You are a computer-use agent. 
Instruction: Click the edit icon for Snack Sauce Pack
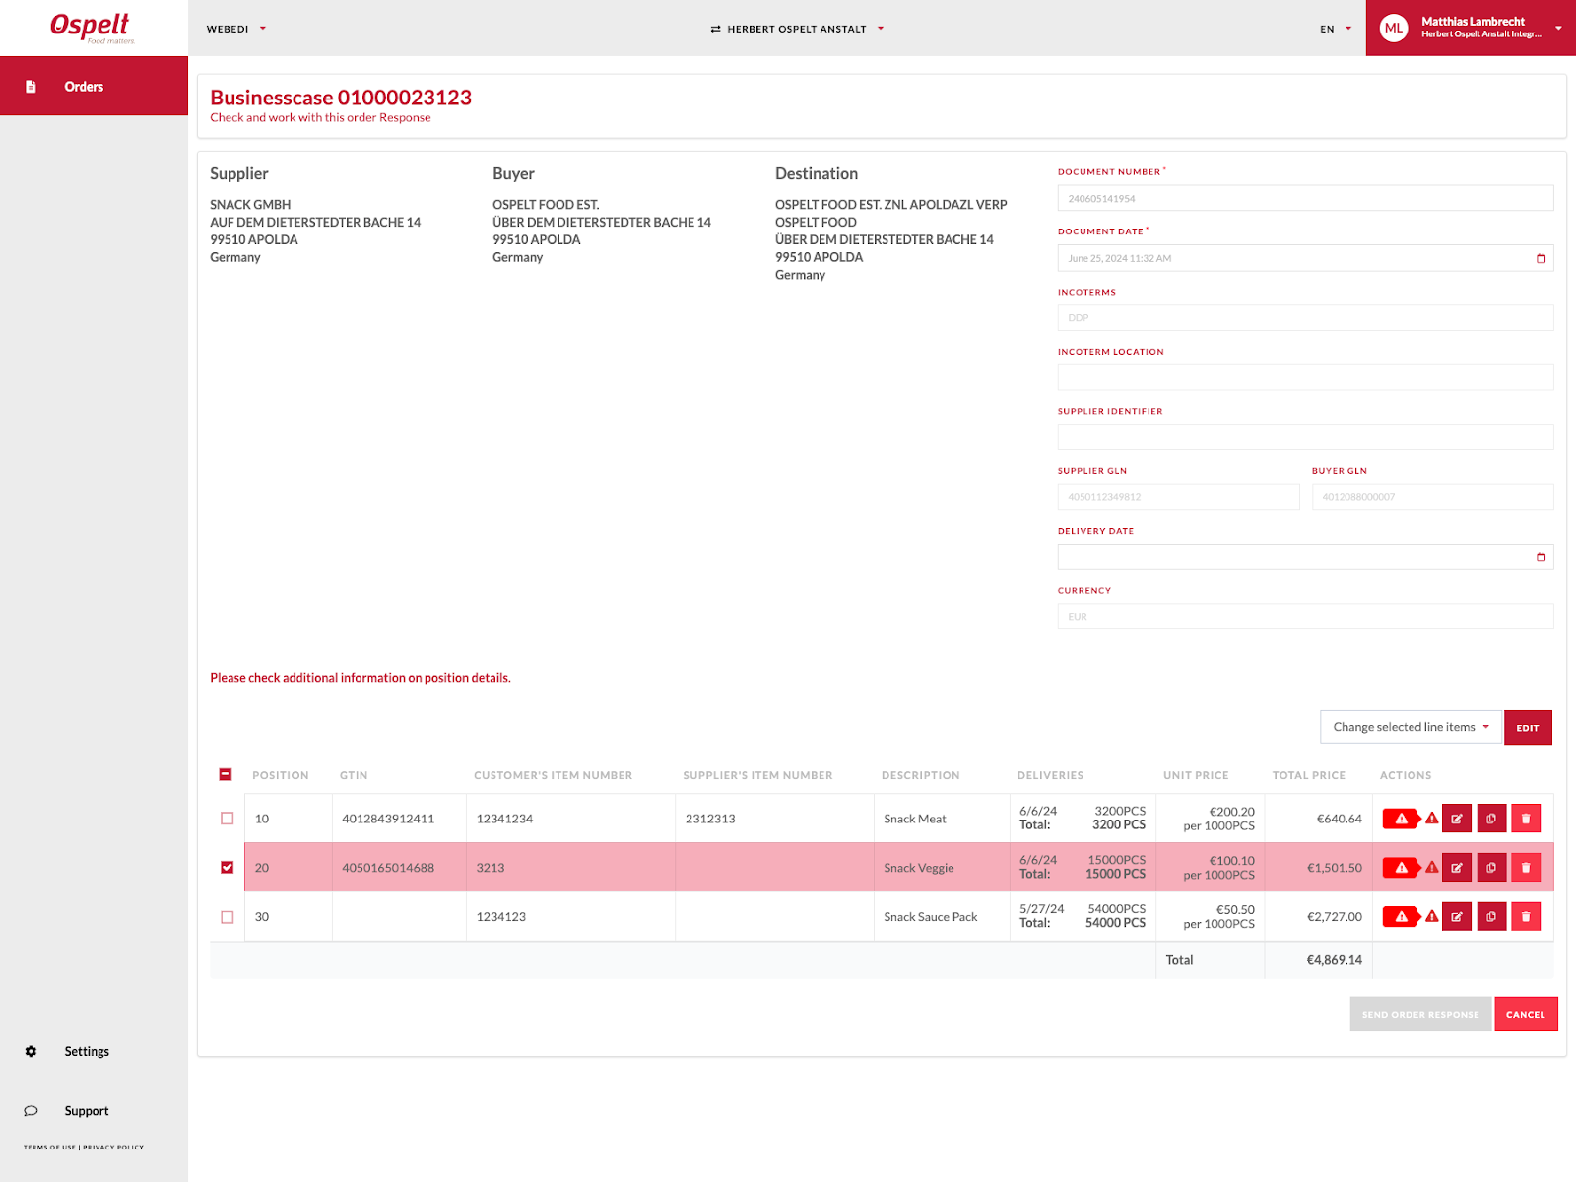1456,917
